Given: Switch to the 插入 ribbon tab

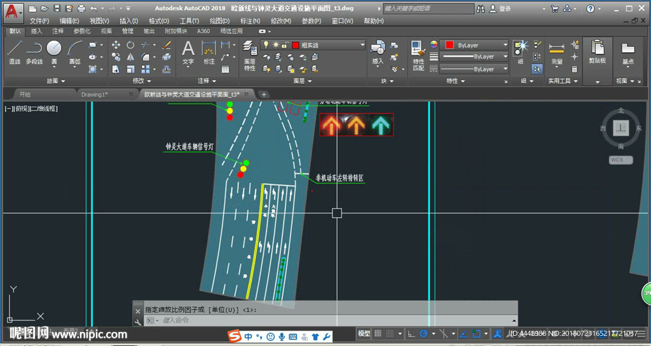Looking at the screenshot, I should [x=36, y=31].
